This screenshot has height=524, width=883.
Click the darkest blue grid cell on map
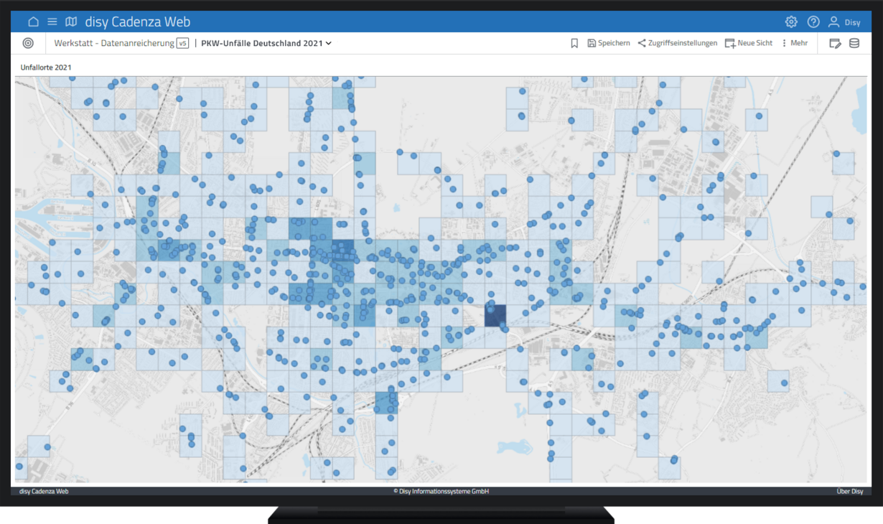click(495, 316)
